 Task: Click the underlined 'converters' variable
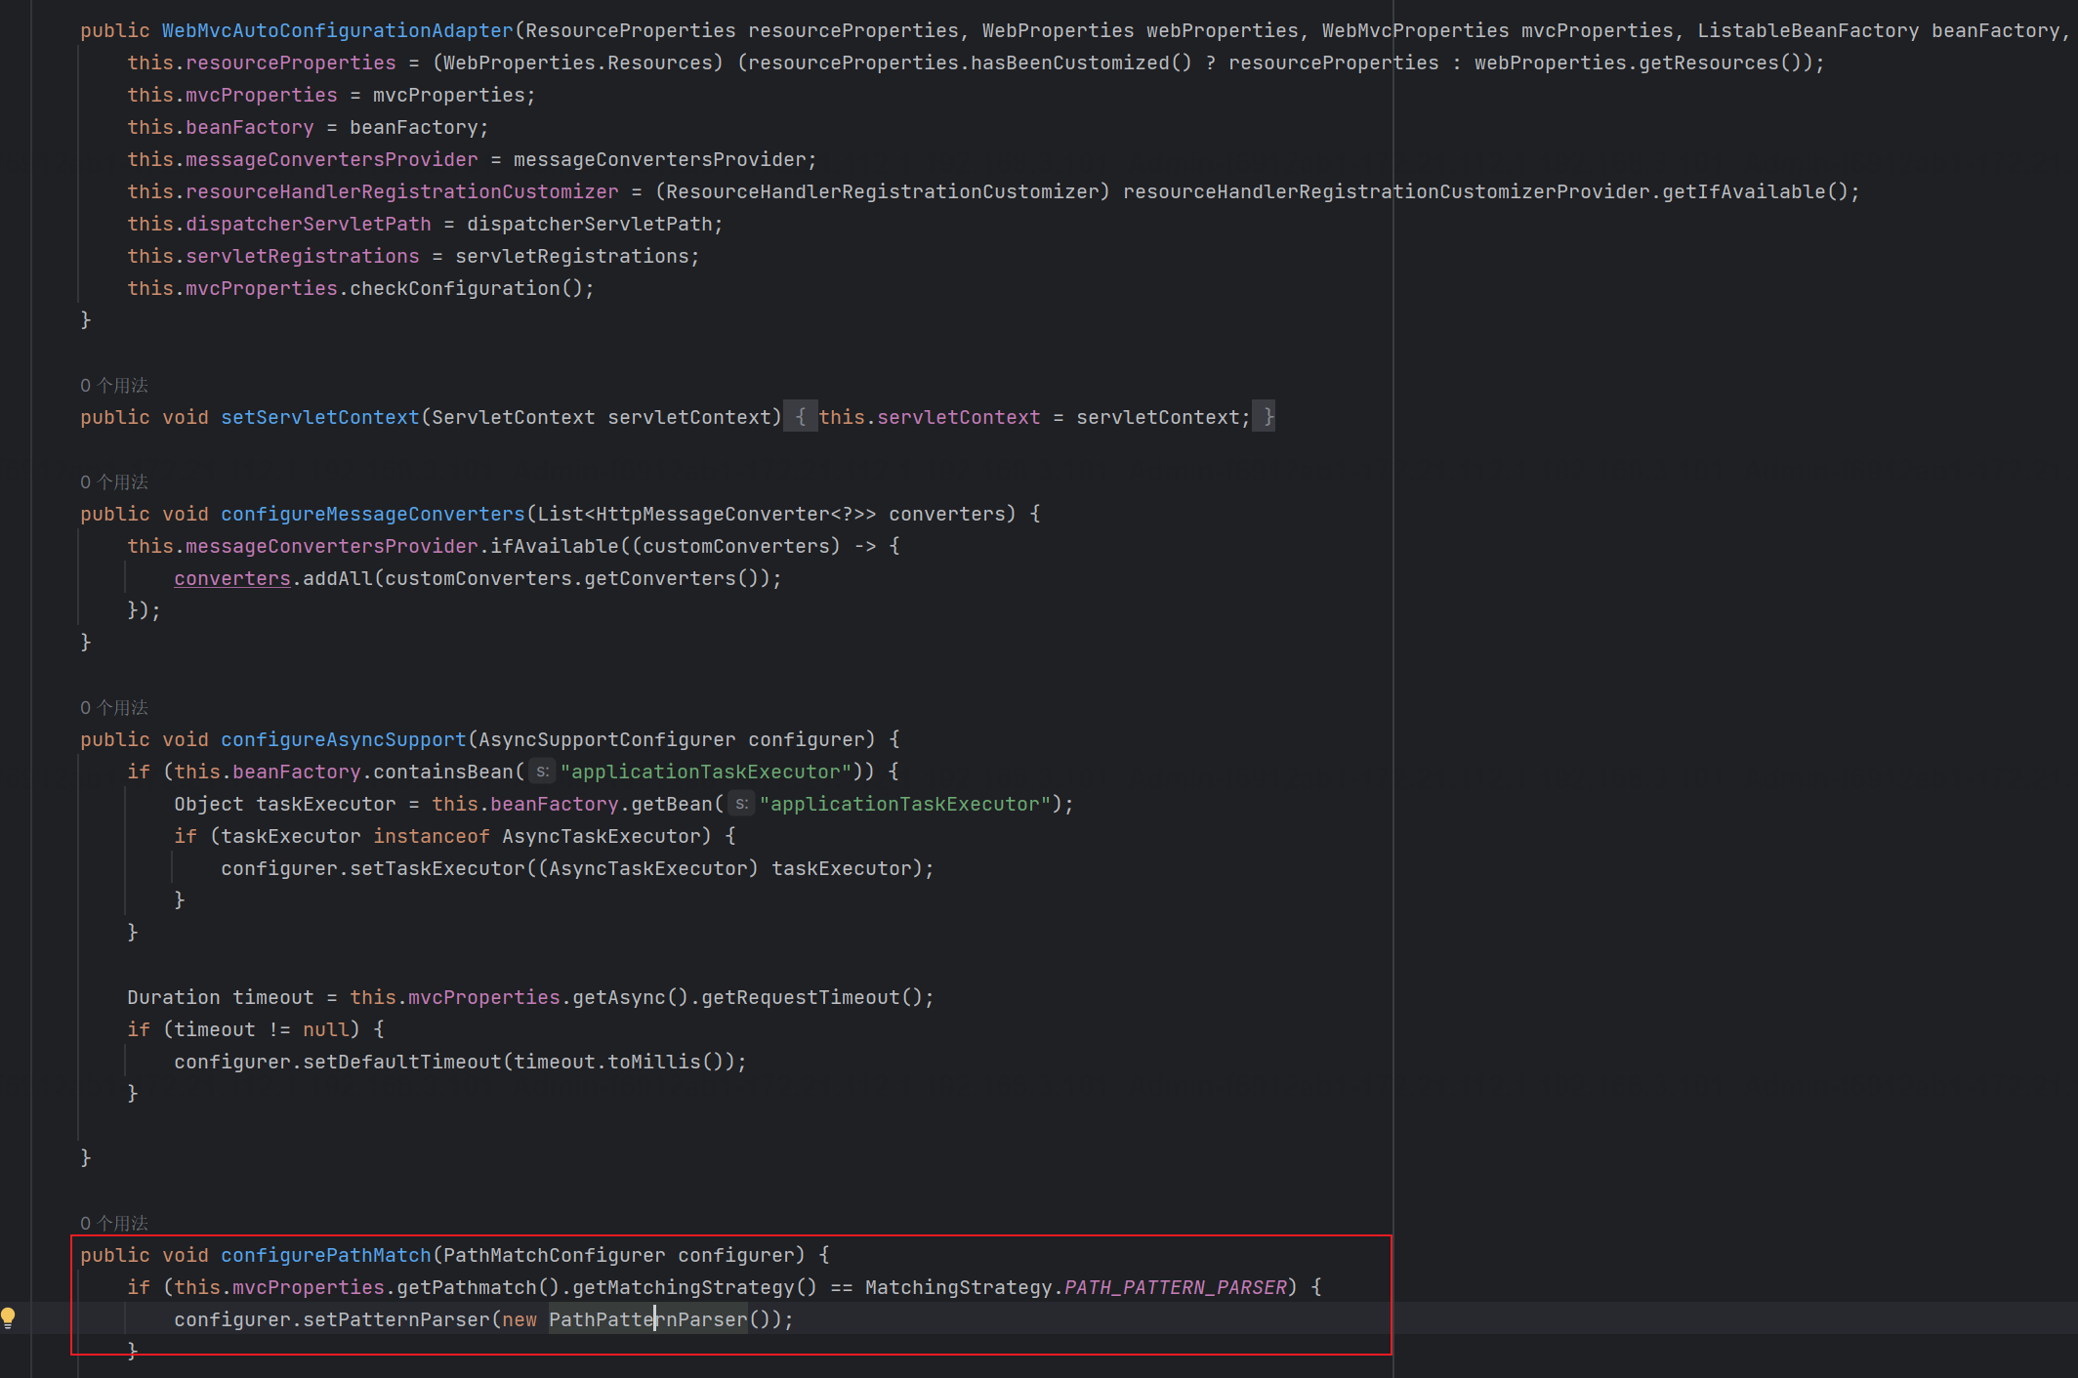tap(232, 578)
